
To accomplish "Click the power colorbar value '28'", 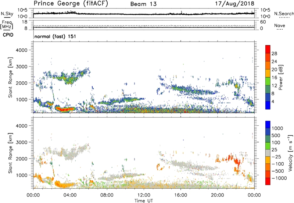I will [x=274, y=53].
